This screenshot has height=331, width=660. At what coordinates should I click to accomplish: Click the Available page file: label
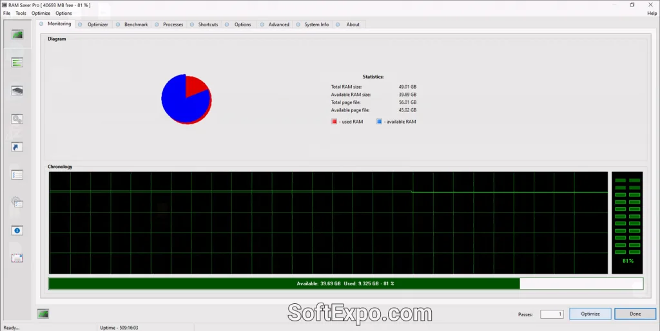pyautogui.click(x=350, y=110)
